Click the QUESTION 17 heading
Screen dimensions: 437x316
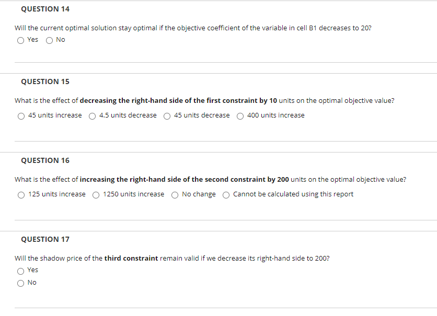tap(45, 239)
